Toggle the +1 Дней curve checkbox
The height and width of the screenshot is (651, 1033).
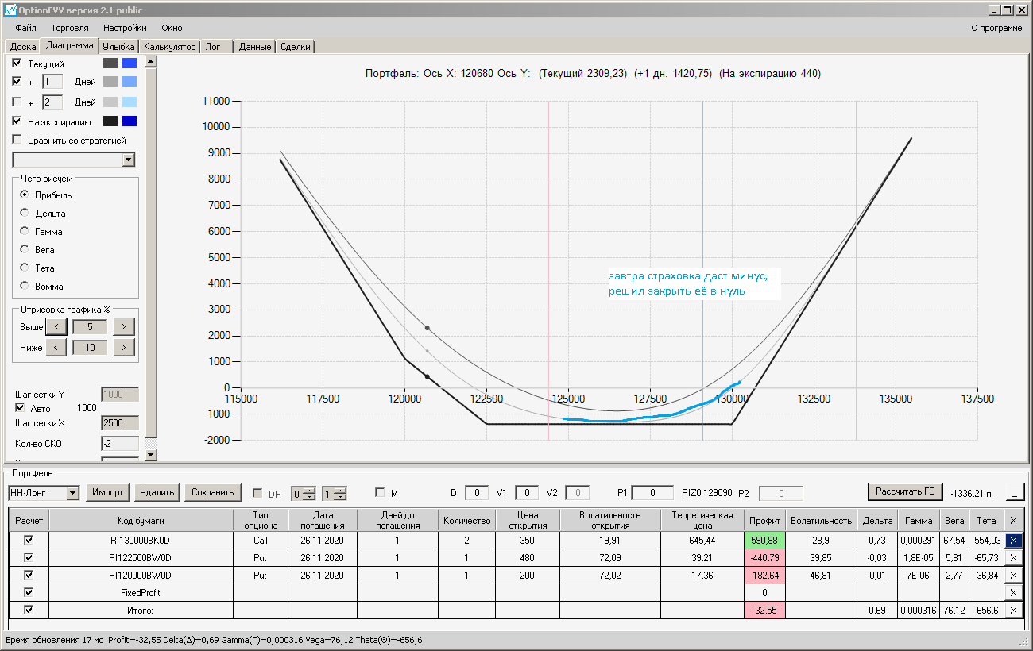(x=17, y=81)
